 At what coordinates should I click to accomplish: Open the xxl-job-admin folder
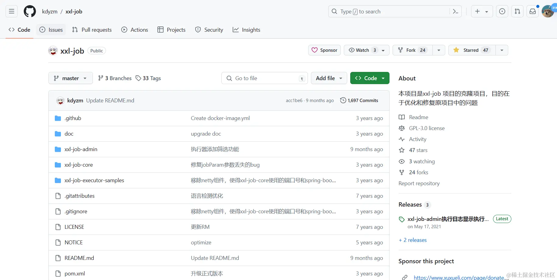[x=81, y=149]
